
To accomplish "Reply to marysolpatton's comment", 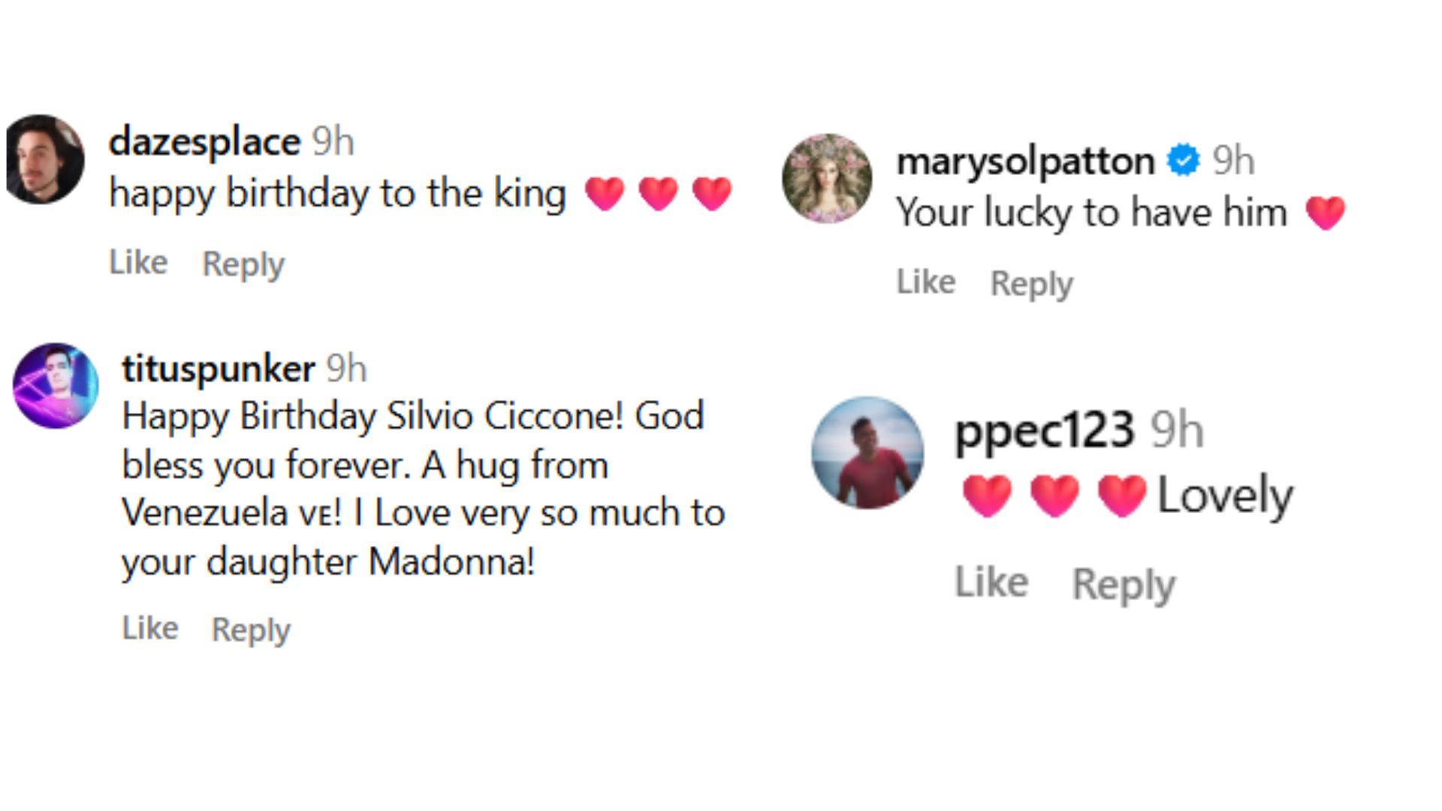I will tap(1031, 284).
